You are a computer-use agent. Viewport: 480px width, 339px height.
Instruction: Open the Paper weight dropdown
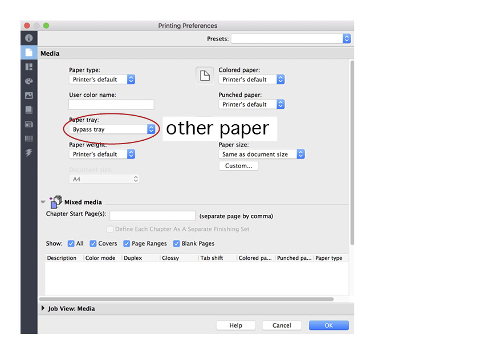pos(102,154)
